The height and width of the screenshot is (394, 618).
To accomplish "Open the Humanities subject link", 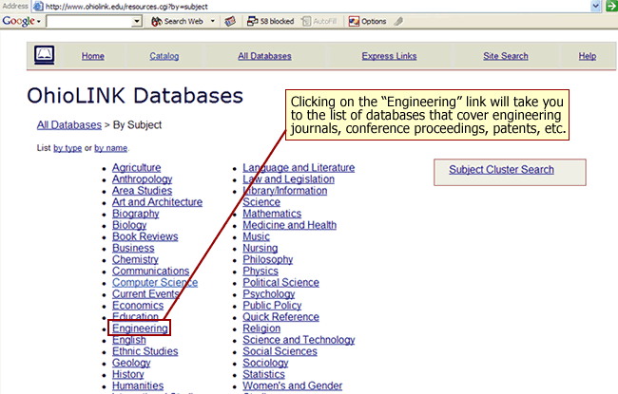I will coord(138,385).
